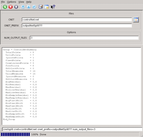Click the CNET input field
143x137 pixels.
pyautogui.click(x=77, y=20)
